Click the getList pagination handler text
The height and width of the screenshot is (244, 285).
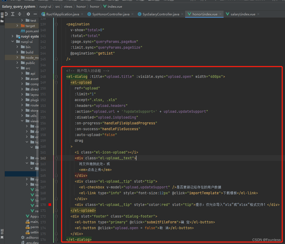105,53
